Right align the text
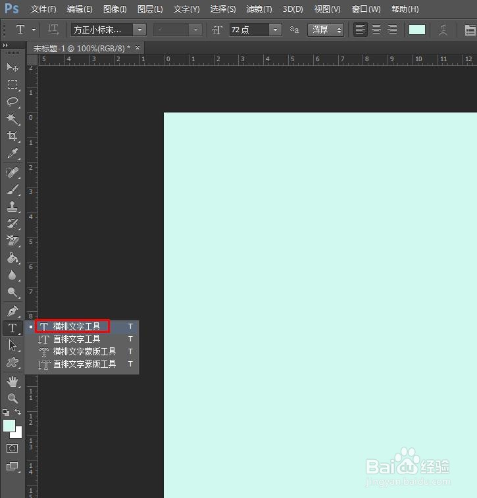This screenshot has width=477, height=498. click(x=392, y=30)
